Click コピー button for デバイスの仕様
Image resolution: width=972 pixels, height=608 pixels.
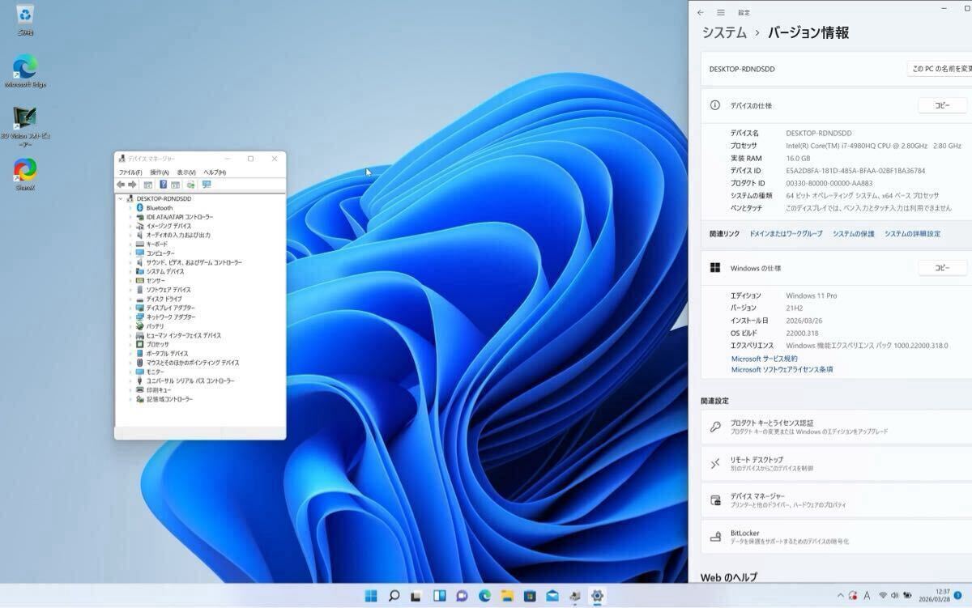[x=942, y=105]
